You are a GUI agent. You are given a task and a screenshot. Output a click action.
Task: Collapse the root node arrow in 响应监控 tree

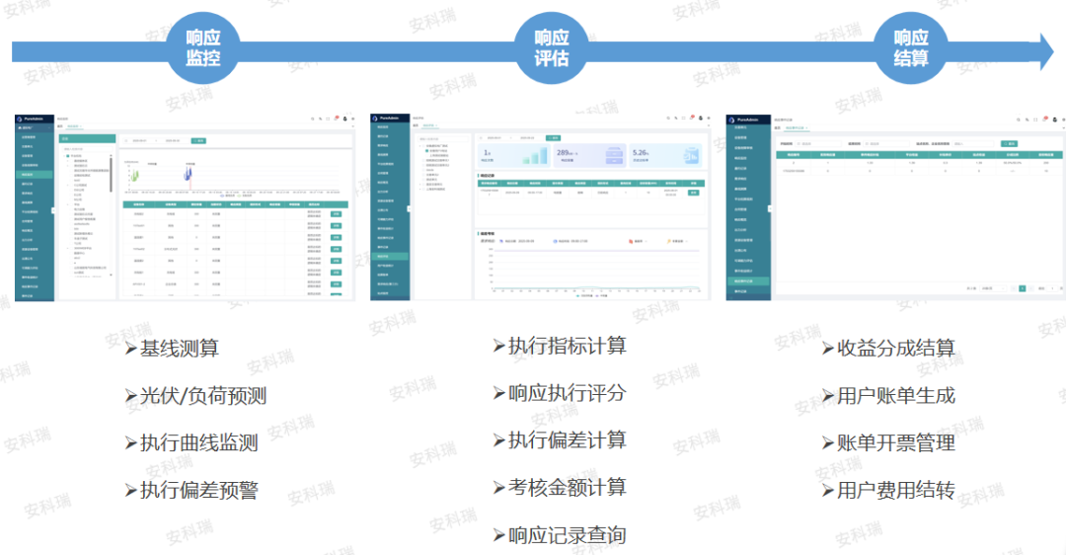pos(65,156)
